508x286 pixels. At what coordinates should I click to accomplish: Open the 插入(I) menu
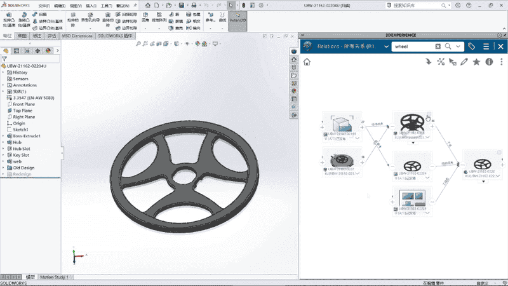click(x=91, y=6)
